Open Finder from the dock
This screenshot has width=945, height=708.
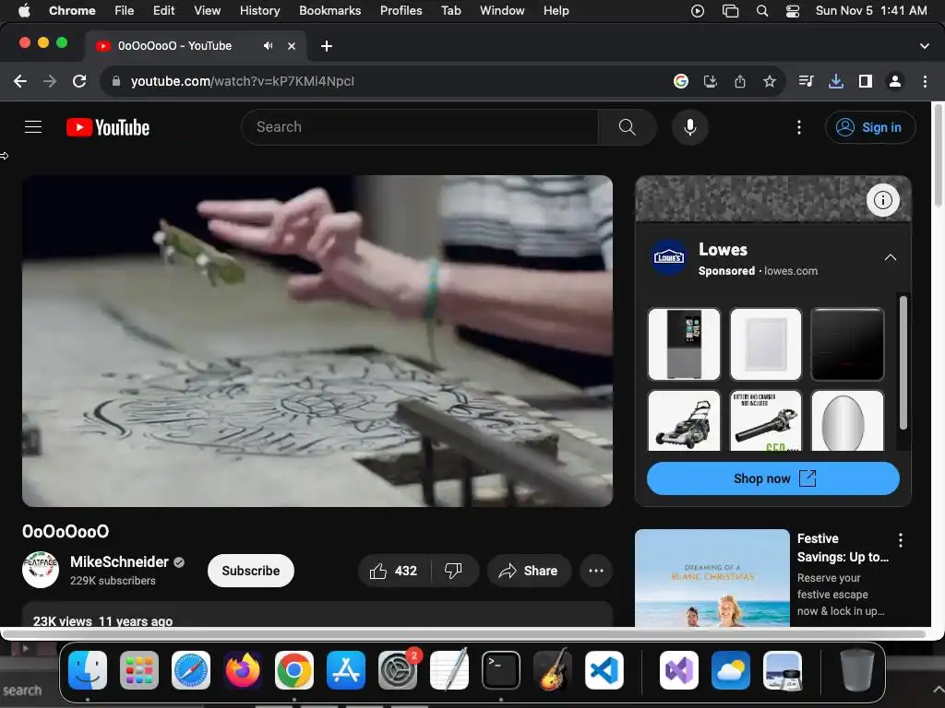click(88, 670)
